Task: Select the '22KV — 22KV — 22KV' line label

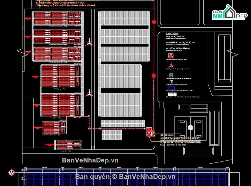Action: click(178, 48)
